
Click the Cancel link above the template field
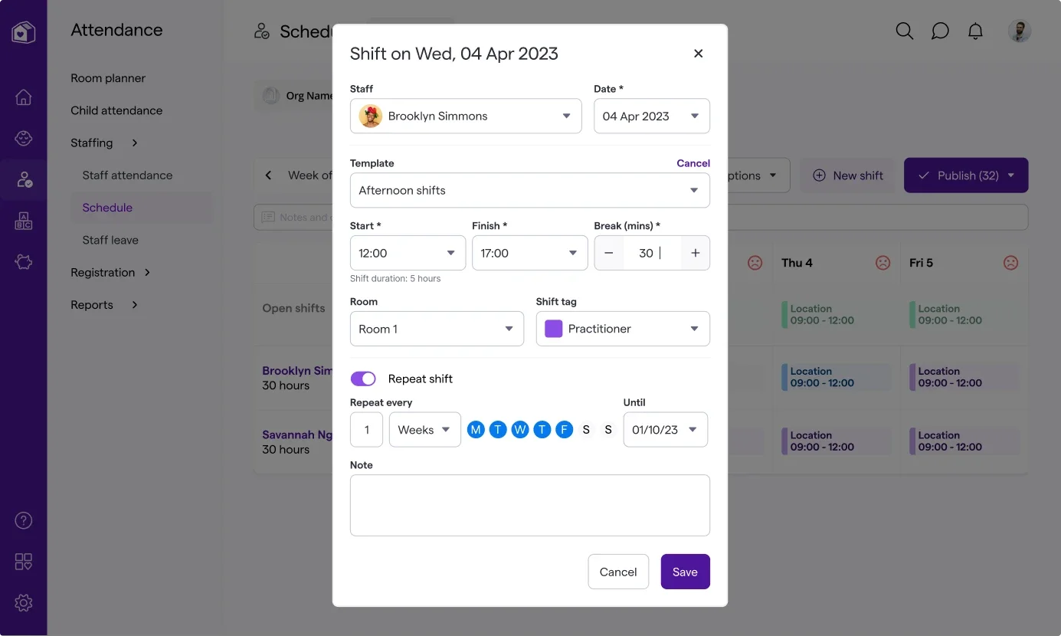point(693,162)
